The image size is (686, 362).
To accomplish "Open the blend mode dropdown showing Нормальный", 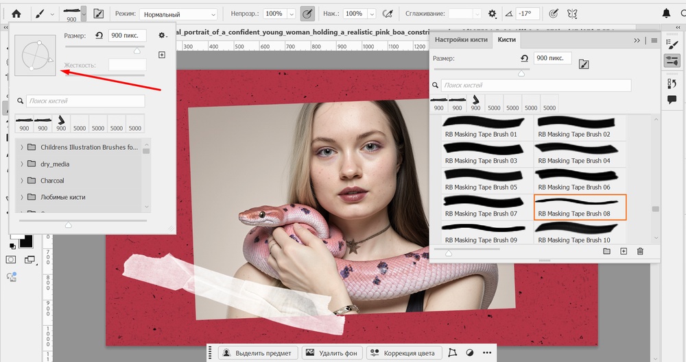I will [x=178, y=14].
